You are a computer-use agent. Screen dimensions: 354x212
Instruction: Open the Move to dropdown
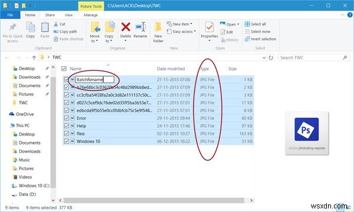pyautogui.click(x=95, y=38)
